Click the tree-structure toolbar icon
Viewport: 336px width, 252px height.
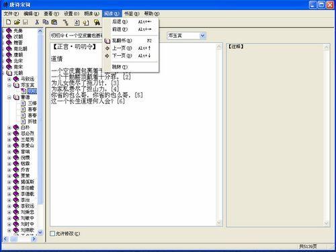[x=65, y=22]
